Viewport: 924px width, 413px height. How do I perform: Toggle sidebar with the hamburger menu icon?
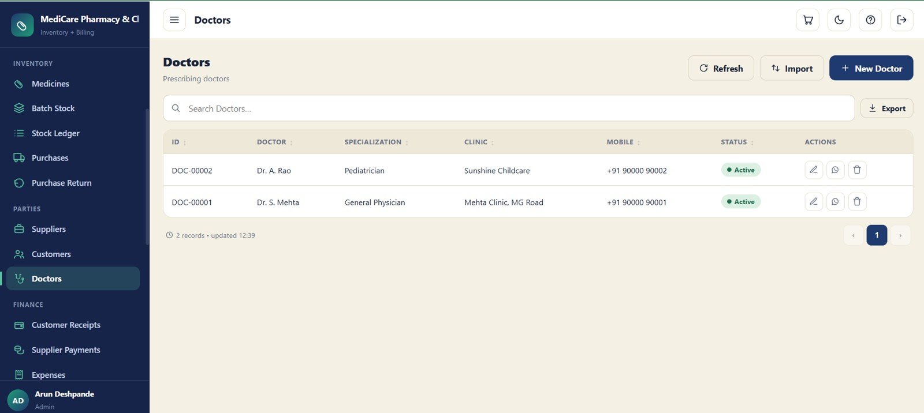174,20
